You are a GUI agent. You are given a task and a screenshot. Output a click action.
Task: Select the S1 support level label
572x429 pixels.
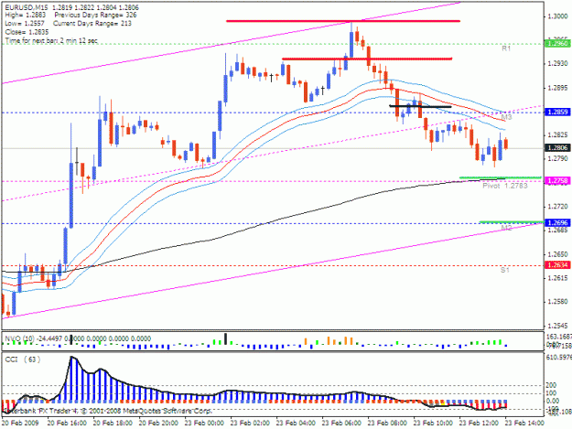[505, 270]
